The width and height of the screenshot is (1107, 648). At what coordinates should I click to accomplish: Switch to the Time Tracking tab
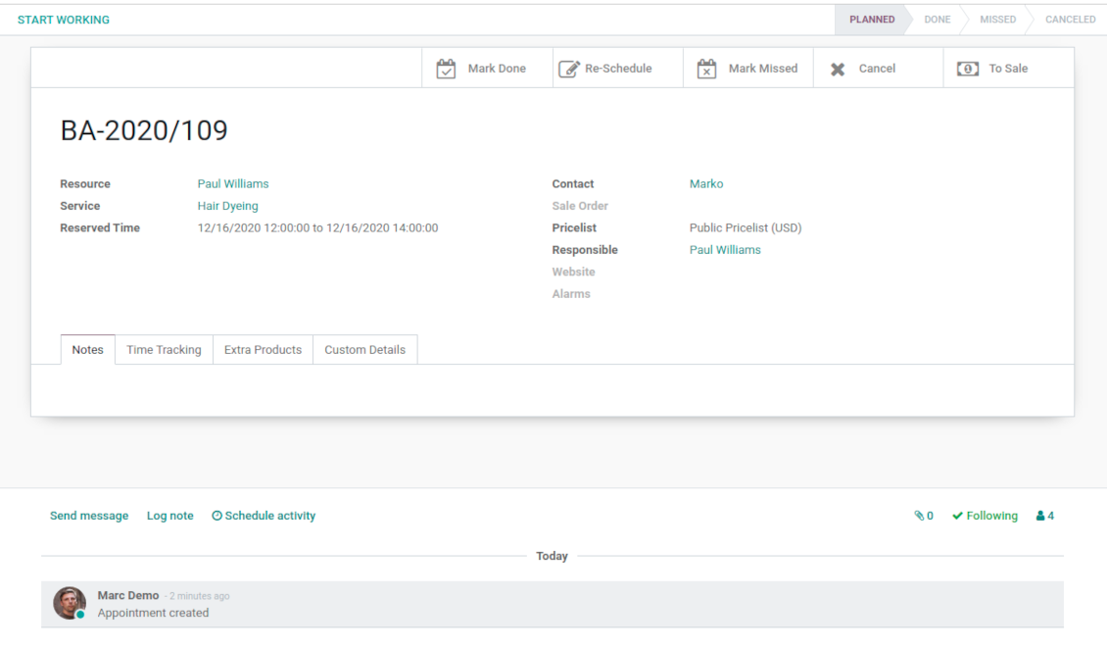164,350
